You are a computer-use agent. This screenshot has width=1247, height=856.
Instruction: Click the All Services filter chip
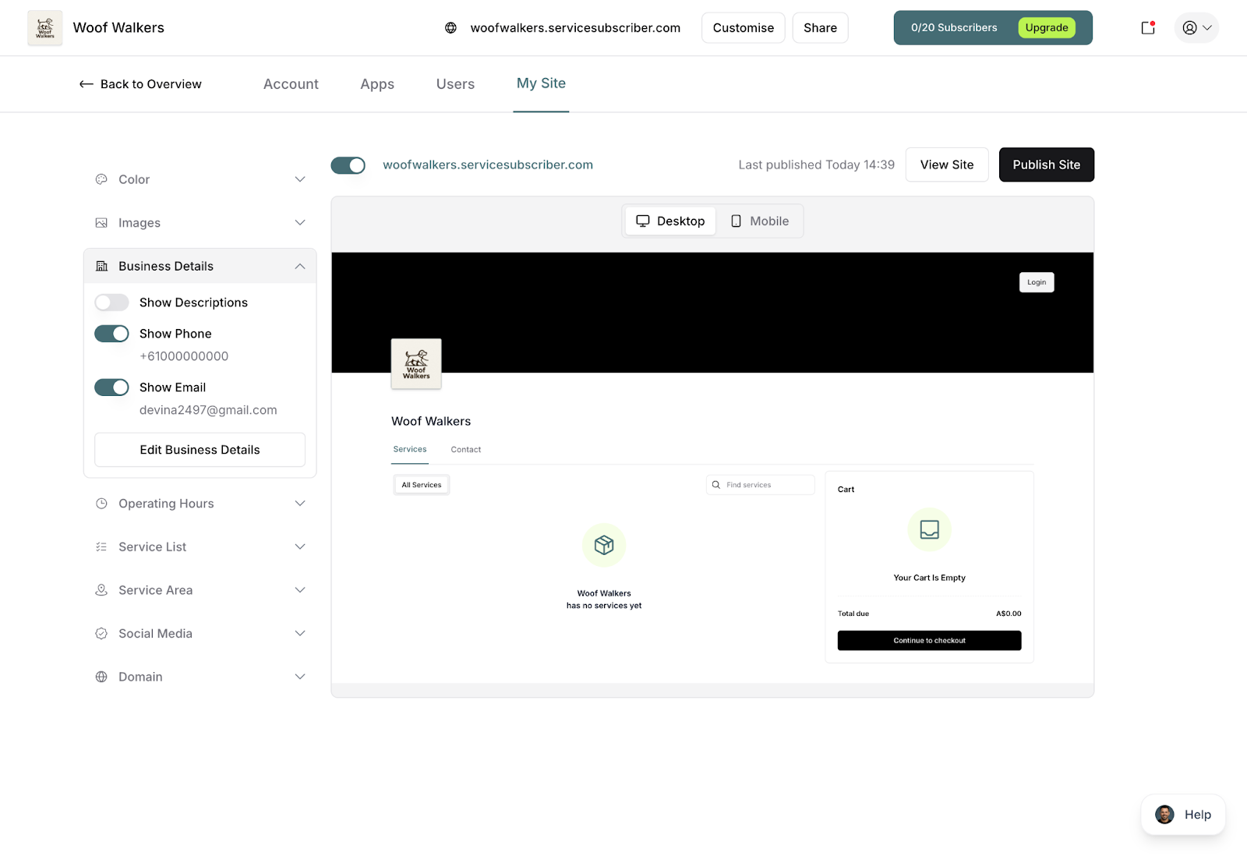422,485
